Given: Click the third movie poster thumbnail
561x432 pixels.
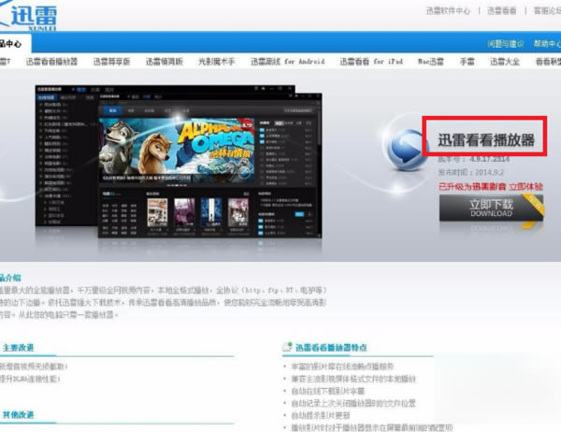Looking at the screenshot, I should 211,212.
